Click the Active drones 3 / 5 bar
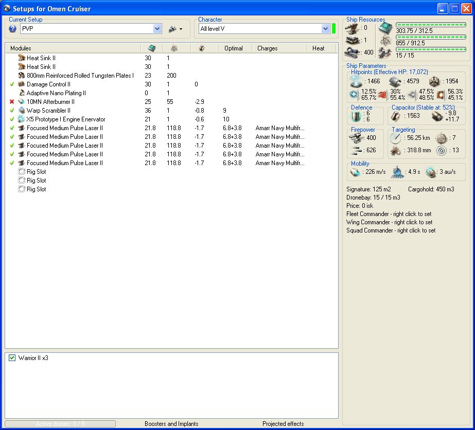Viewport: 475px width, 430px height. (x=60, y=424)
